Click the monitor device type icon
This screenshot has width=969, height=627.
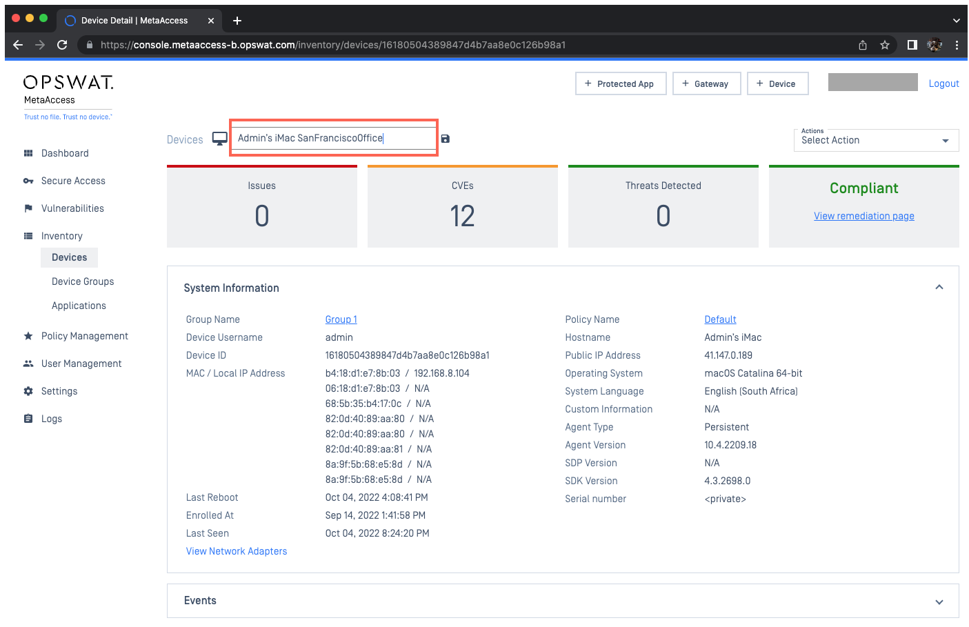(x=220, y=139)
